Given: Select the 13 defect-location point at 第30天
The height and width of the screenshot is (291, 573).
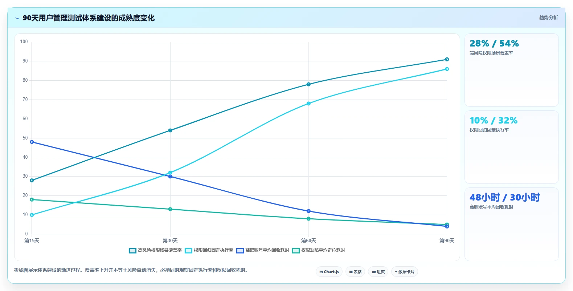Looking at the screenshot, I should pos(170,209).
